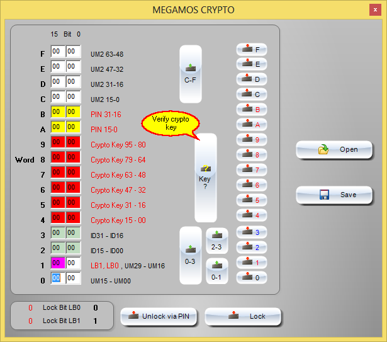The width and height of the screenshot is (387, 342).
Task: Write ID word 2 button
Action: click(252, 247)
